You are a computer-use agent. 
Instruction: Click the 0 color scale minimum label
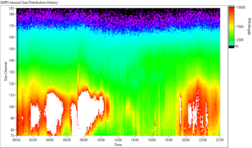[237, 46]
